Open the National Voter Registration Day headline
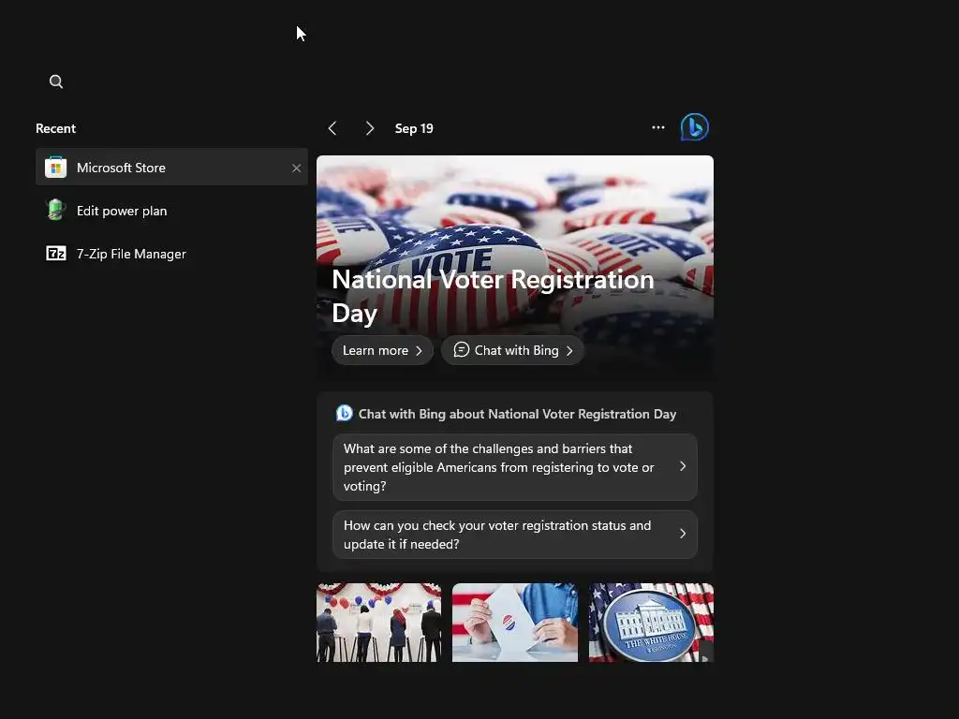This screenshot has width=959, height=719. 493,296
